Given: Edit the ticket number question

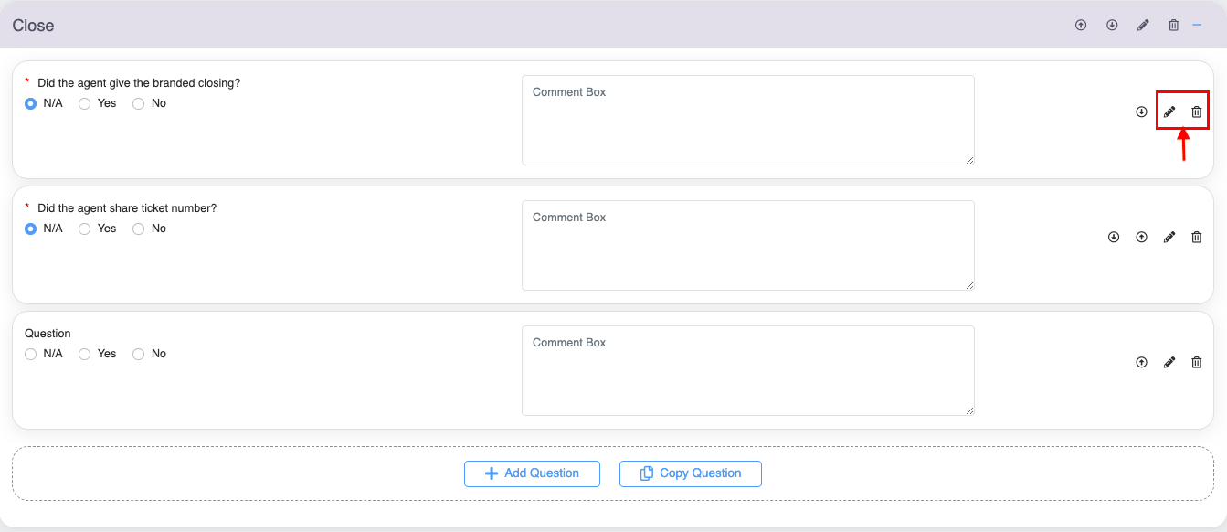Looking at the screenshot, I should pyautogui.click(x=1169, y=237).
